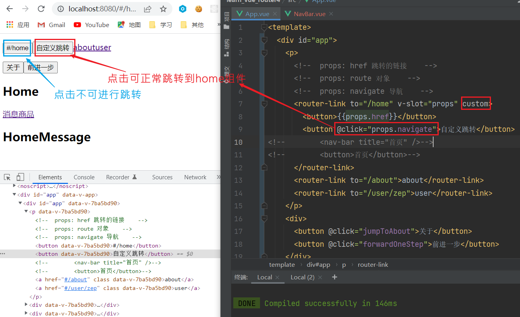This screenshot has width=520, height=317.
Task: Add a new terminal session with plus icon
Action: [x=335, y=277]
